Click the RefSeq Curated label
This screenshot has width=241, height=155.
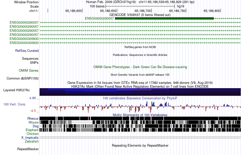click(x=27, y=51)
